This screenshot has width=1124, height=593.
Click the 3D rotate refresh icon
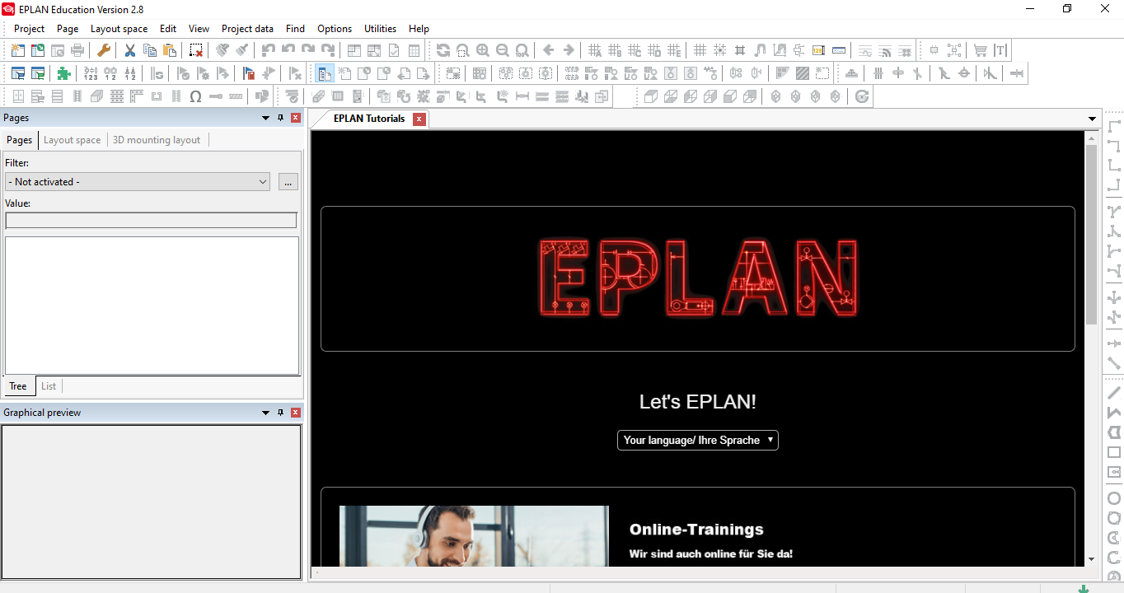coord(862,96)
